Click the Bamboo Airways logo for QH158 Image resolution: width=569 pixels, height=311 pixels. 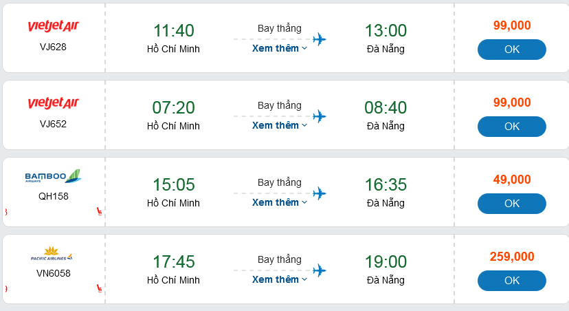pos(53,177)
